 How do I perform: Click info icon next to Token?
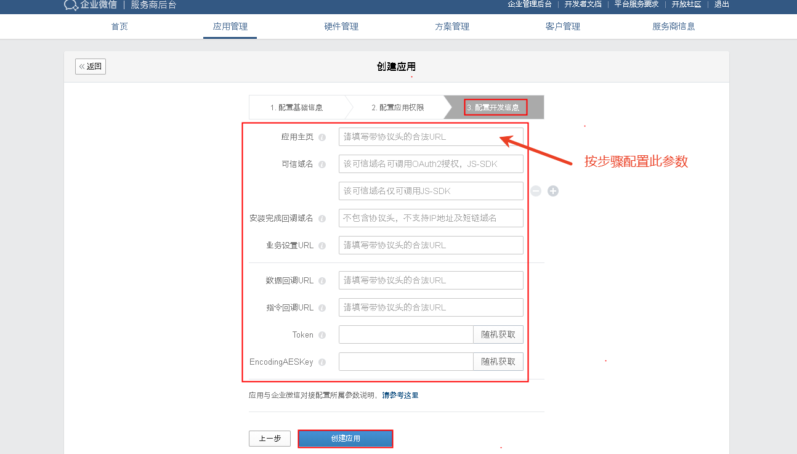(x=322, y=335)
